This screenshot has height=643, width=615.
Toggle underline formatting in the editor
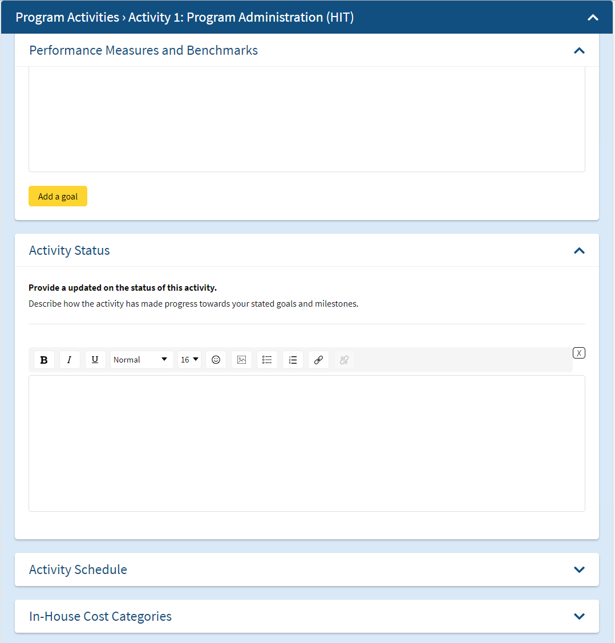pyautogui.click(x=95, y=359)
